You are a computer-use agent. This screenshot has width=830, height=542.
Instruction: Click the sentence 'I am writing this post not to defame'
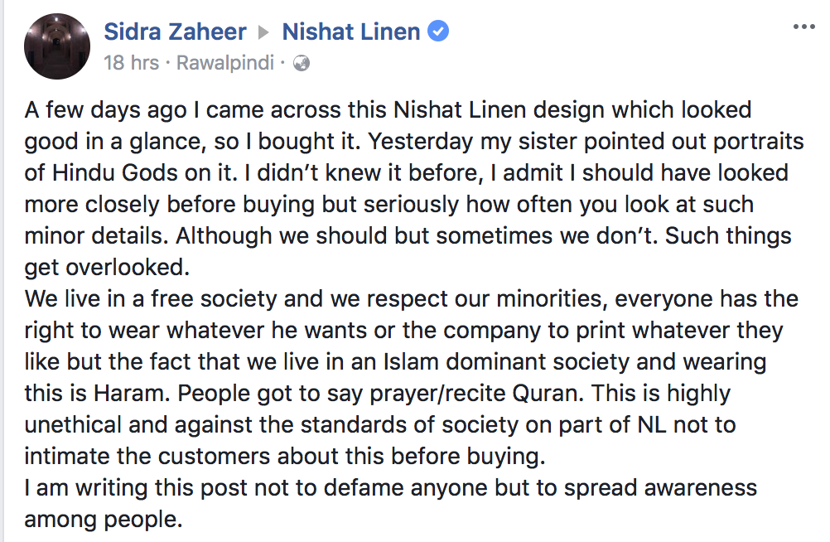tap(391, 503)
